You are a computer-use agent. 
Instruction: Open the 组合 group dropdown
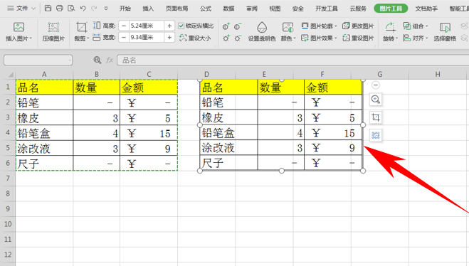point(416,26)
